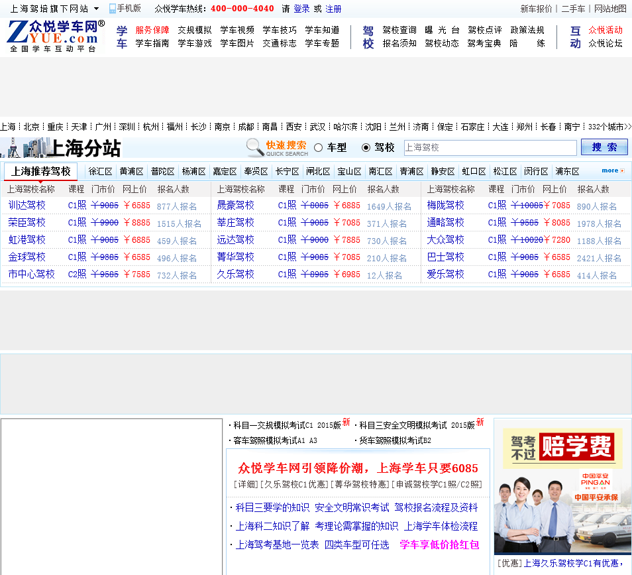Viewport: 632px width, 575px height.
Task: Open 晟豪驾校 school link
Action: 236,206
